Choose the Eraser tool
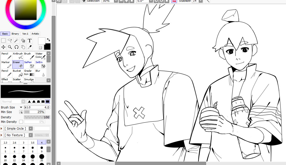The height and width of the screenshot is (165, 286). (x=18, y=64)
